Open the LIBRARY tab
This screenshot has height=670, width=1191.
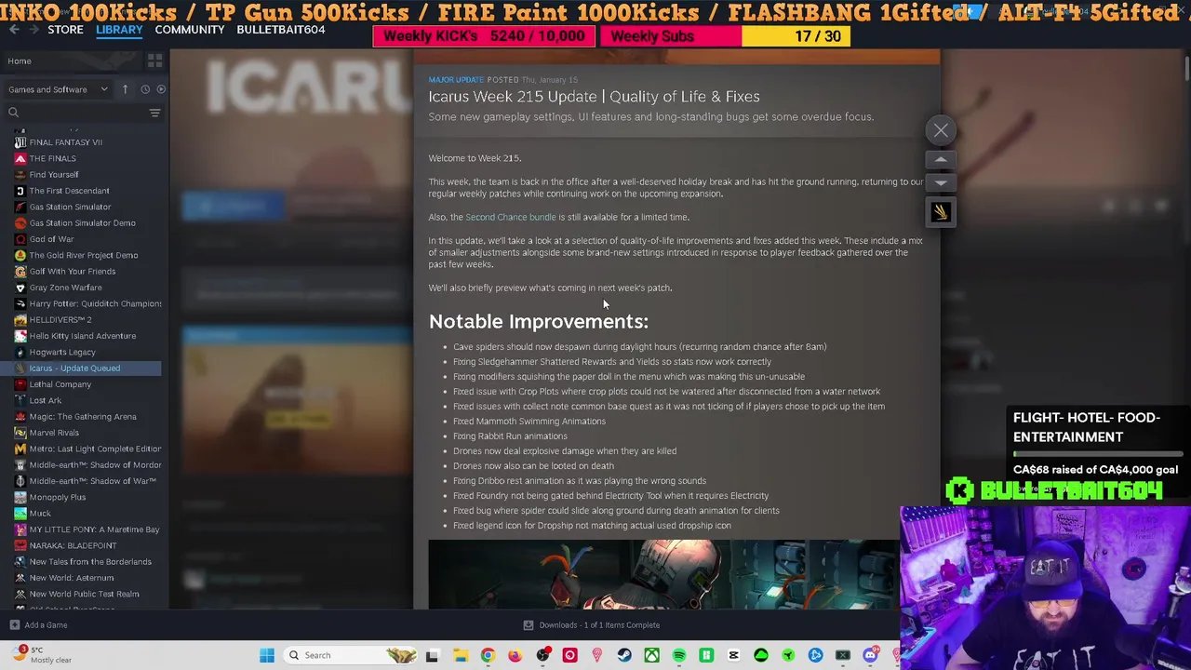[x=119, y=30]
